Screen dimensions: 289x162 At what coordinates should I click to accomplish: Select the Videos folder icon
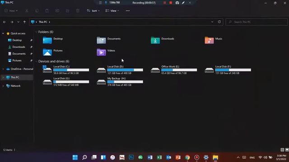point(101,52)
